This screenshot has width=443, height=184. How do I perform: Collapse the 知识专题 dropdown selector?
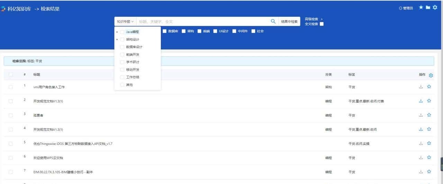click(125, 21)
